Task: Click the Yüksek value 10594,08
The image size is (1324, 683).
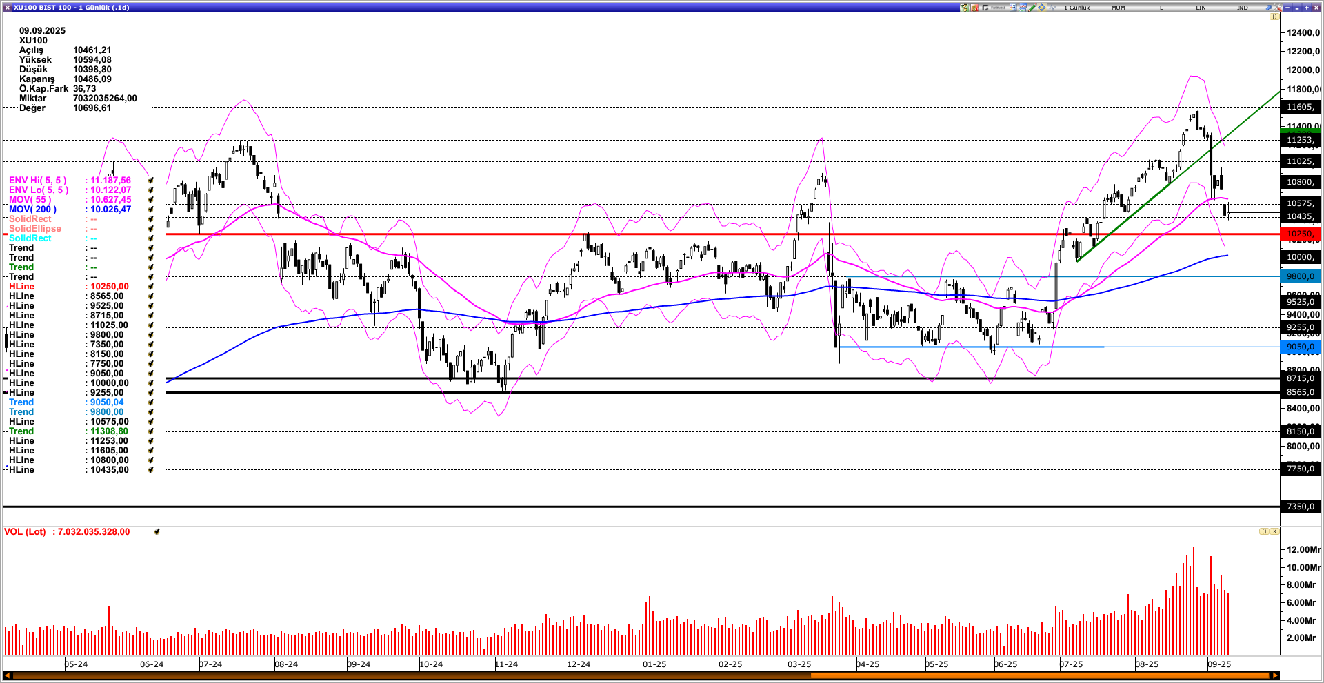Action: click(x=92, y=60)
